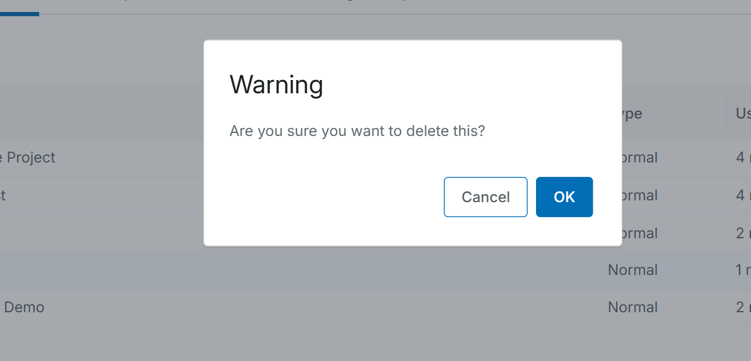
Task: Click the '4' value in Project row
Action: [x=741, y=158]
